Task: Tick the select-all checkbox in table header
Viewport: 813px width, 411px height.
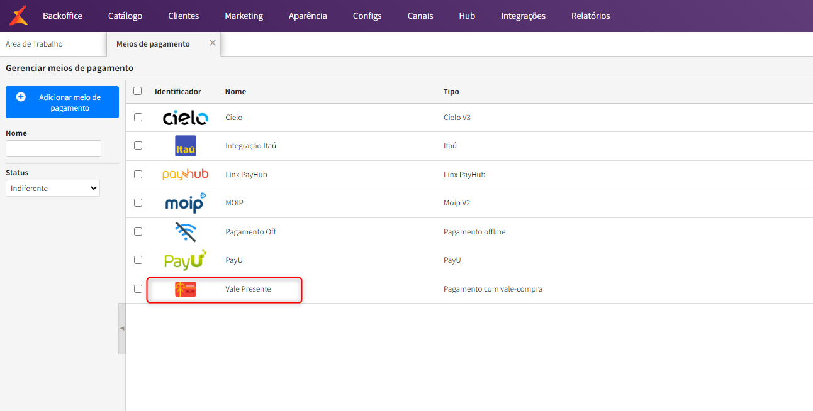Action: (138, 91)
